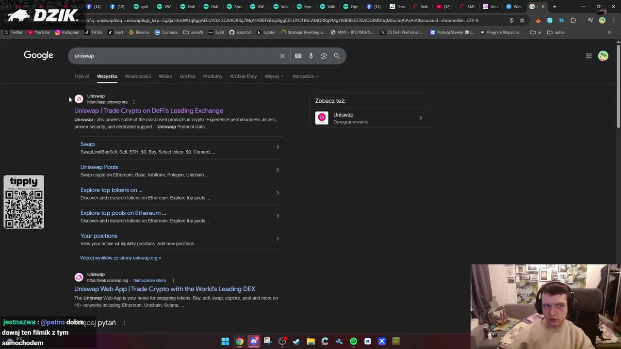Open Discord from the taskbar
The height and width of the screenshot is (349, 621).
254,341
